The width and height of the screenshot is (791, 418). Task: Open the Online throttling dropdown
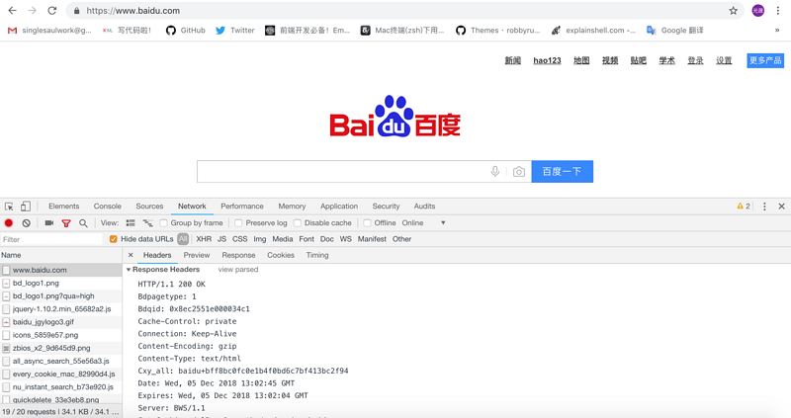click(x=424, y=223)
